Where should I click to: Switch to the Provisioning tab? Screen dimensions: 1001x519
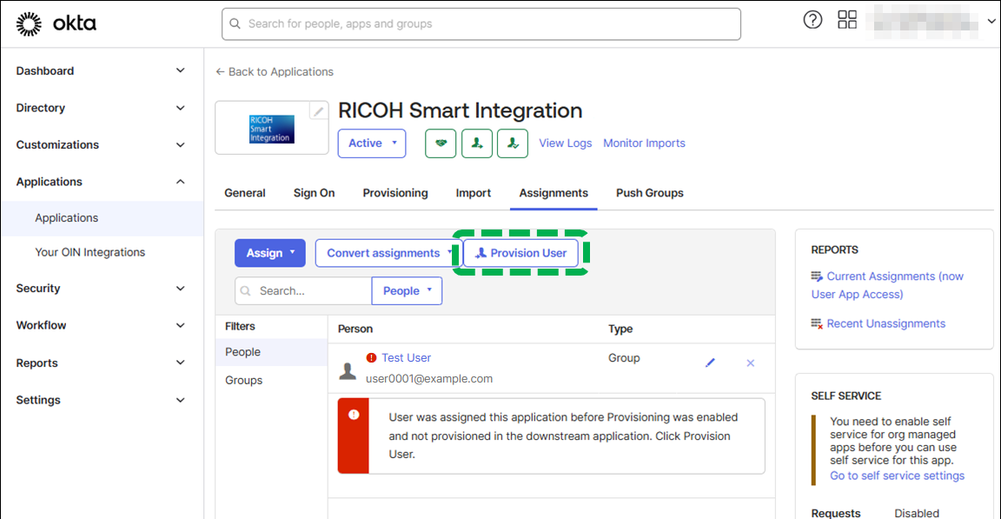(x=395, y=193)
